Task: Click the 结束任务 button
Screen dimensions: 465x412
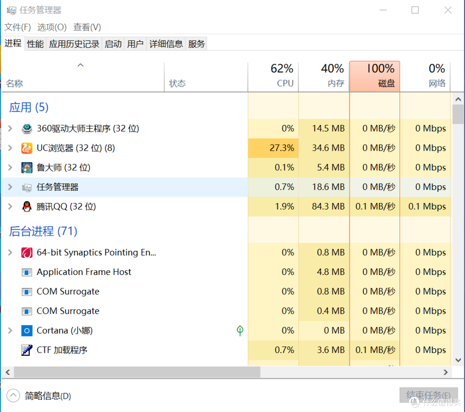Action: coord(428,395)
